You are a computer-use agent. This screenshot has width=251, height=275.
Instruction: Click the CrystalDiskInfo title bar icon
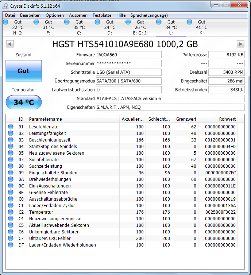5,6
